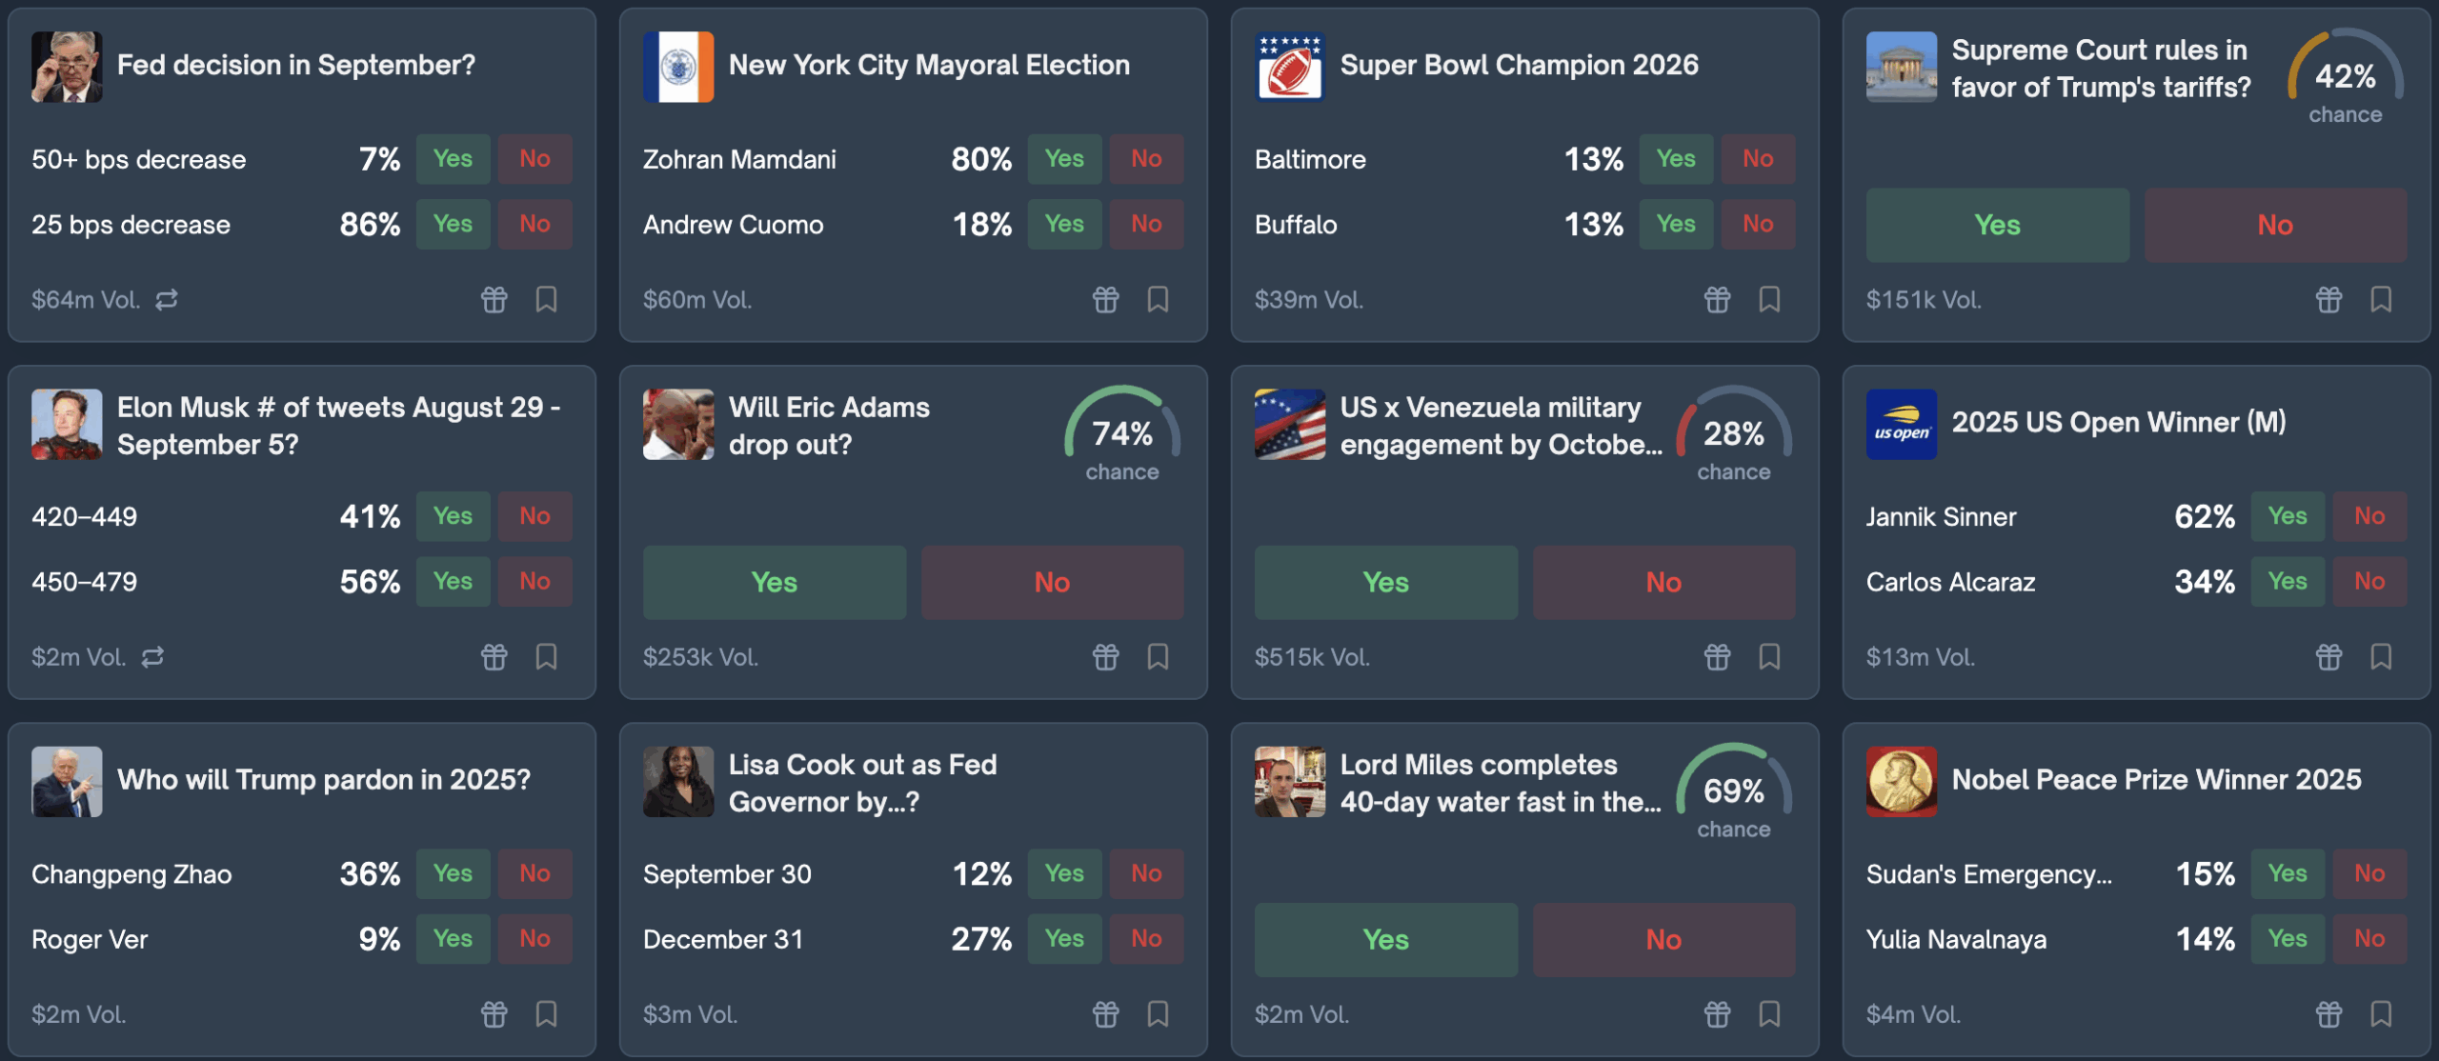Screen dimensions: 2439x1061
Task: Buy Yes on Supreme Court tariffs ruling
Action: 1997,225
